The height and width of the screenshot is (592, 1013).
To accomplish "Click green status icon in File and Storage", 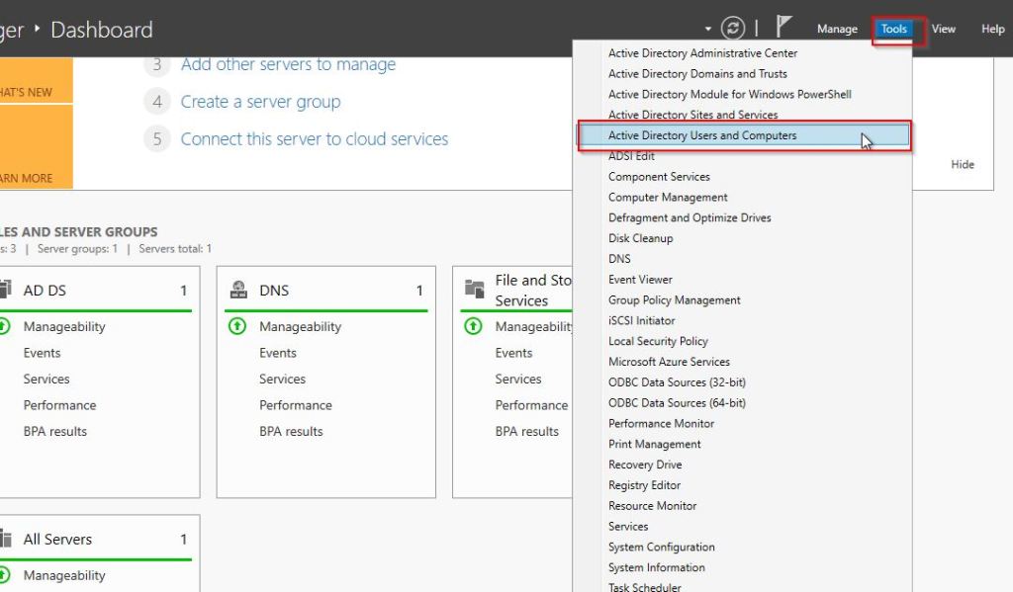I will 473,326.
